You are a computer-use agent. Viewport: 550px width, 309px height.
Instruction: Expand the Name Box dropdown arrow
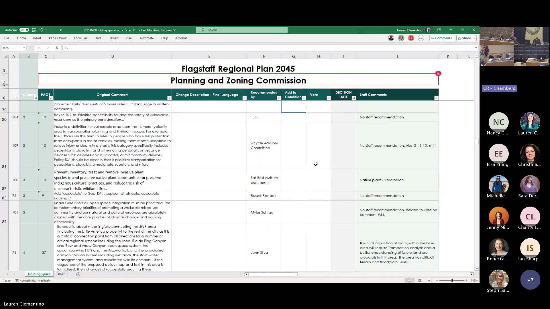tap(24, 48)
